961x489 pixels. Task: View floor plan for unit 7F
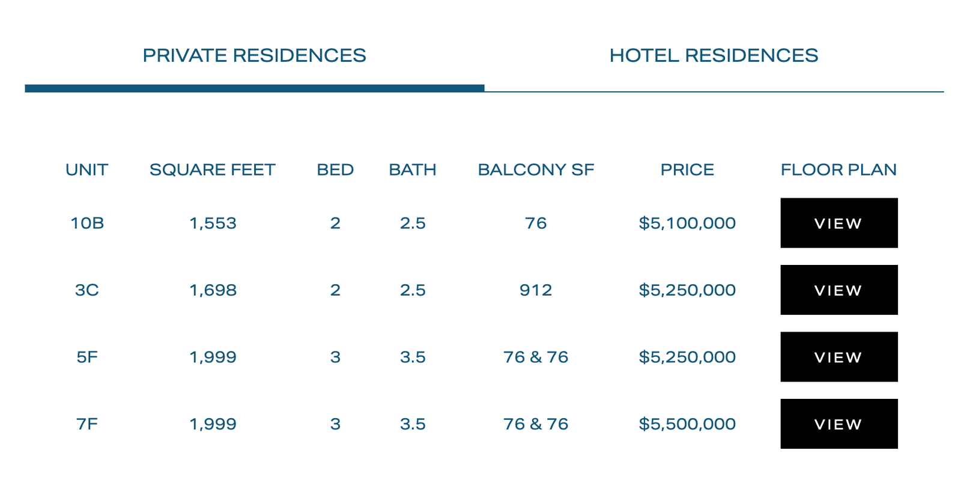point(839,424)
